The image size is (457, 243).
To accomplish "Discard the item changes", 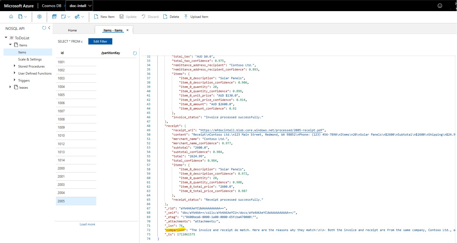I will point(150,17).
